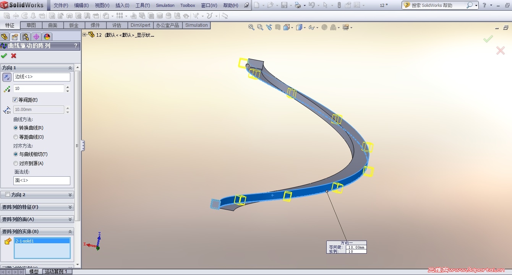Viewport: 512px width, 275px height.
Task: Collapse the 方向 1 section chevron
Action: click(70, 68)
